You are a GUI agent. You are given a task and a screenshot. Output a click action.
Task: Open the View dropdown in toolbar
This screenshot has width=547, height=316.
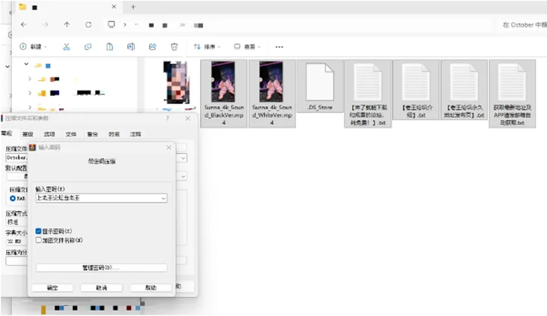coord(247,46)
